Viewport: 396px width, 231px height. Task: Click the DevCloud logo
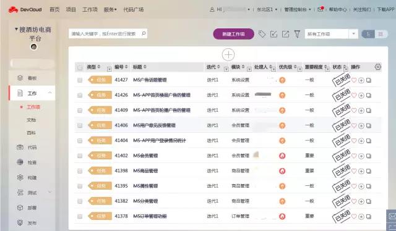tap(25, 10)
